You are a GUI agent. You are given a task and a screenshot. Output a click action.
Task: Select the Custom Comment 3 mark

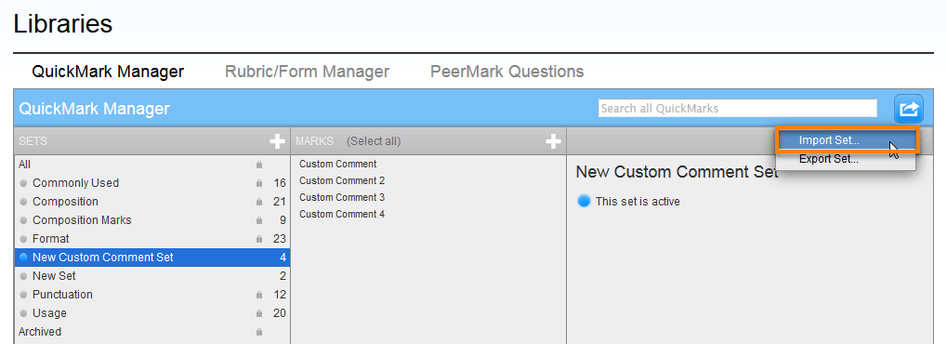click(342, 198)
